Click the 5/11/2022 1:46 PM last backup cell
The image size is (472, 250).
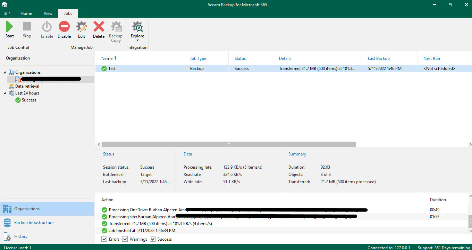(385, 69)
